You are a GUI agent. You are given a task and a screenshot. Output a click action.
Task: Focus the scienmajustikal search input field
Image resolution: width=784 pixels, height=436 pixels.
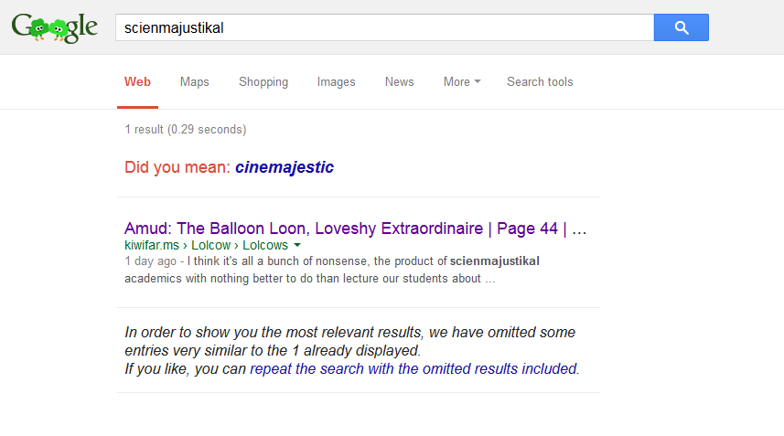pos(384,27)
